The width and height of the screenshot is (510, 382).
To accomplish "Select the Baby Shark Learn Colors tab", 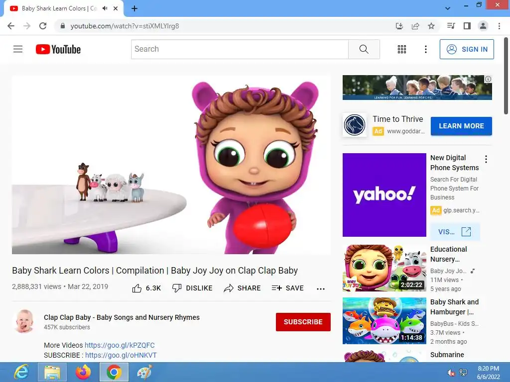I will click(64, 8).
